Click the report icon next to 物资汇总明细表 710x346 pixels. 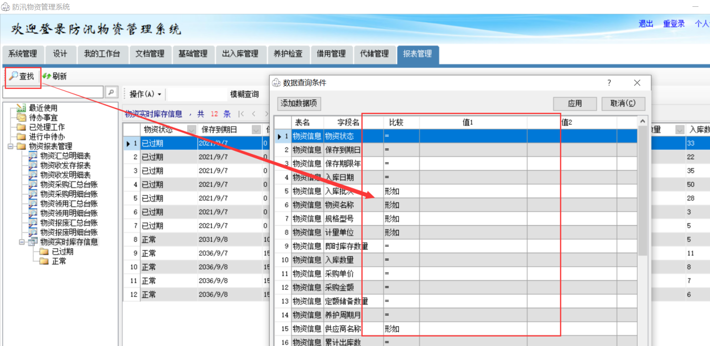(32, 155)
